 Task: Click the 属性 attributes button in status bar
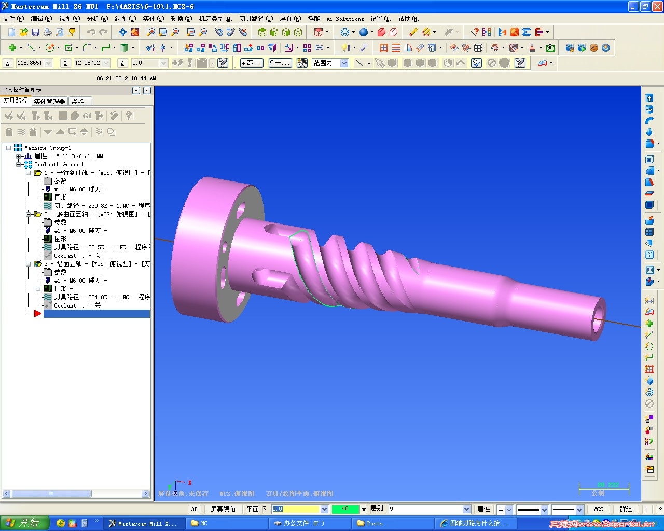tap(484, 509)
